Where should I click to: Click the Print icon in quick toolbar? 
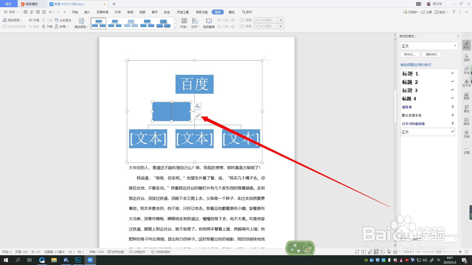pyautogui.click(x=38, y=12)
